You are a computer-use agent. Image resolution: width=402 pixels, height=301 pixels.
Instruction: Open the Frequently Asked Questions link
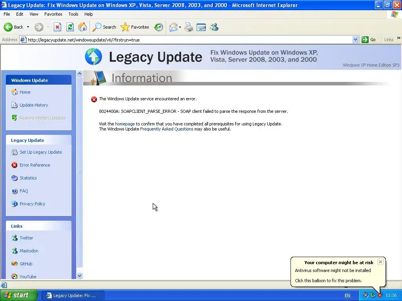click(166, 129)
